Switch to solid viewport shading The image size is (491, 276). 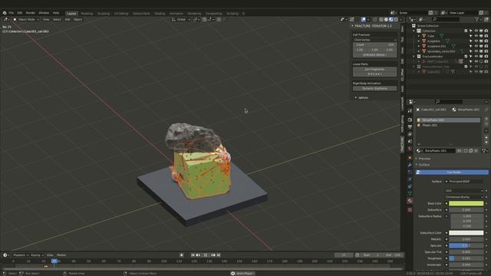pyautogui.click(x=386, y=19)
